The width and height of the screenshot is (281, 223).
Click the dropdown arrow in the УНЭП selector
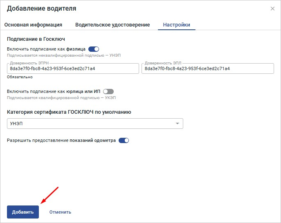(177, 124)
